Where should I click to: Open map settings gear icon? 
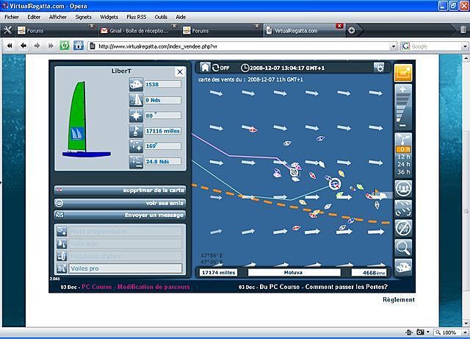tap(379, 67)
